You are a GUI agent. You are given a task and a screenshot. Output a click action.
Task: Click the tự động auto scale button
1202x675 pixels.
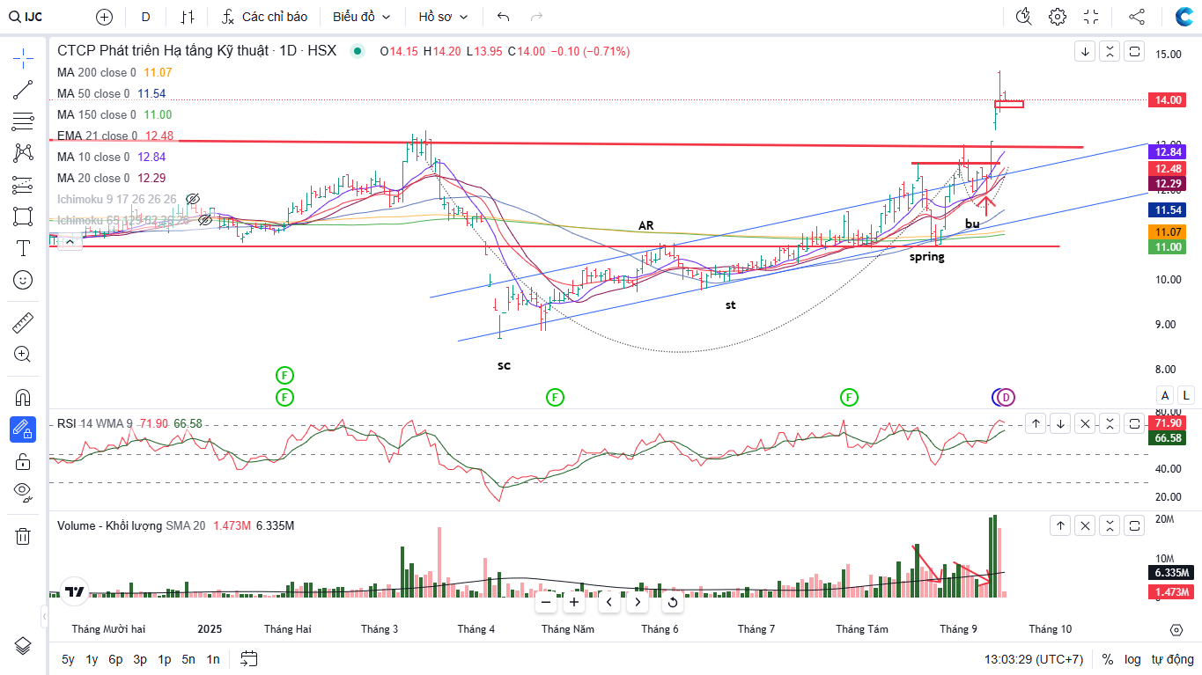pos(1172,659)
